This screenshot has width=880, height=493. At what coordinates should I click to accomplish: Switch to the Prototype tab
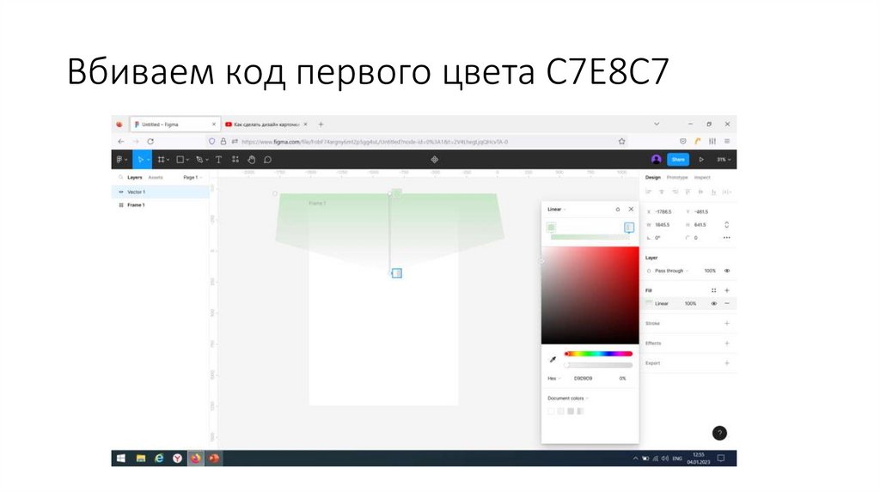(x=677, y=177)
